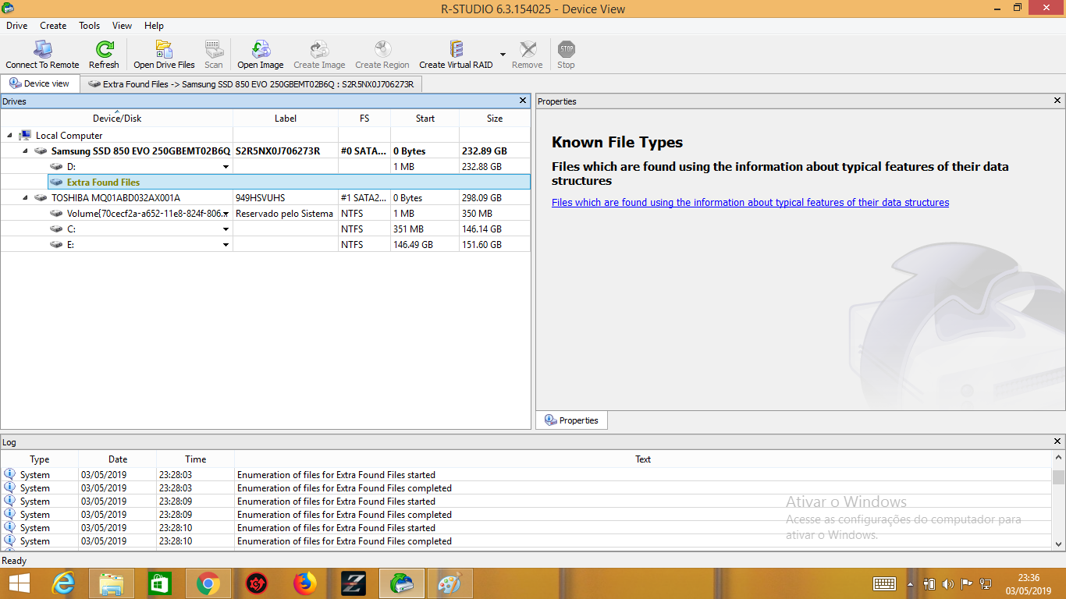Click the Remove toolbar icon
This screenshot has width=1066, height=599.
pyautogui.click(x=528, y=55)
